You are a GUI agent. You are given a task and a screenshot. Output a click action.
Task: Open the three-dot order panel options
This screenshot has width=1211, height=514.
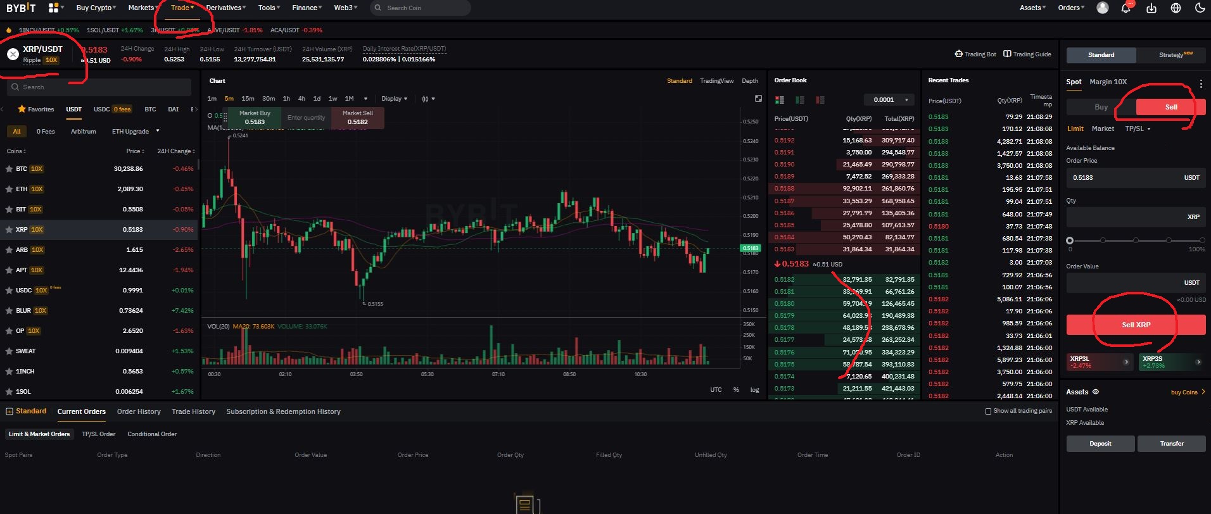coord(1201,84)
